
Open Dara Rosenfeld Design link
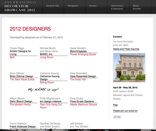pyautogui.click(x=83, y=76)
